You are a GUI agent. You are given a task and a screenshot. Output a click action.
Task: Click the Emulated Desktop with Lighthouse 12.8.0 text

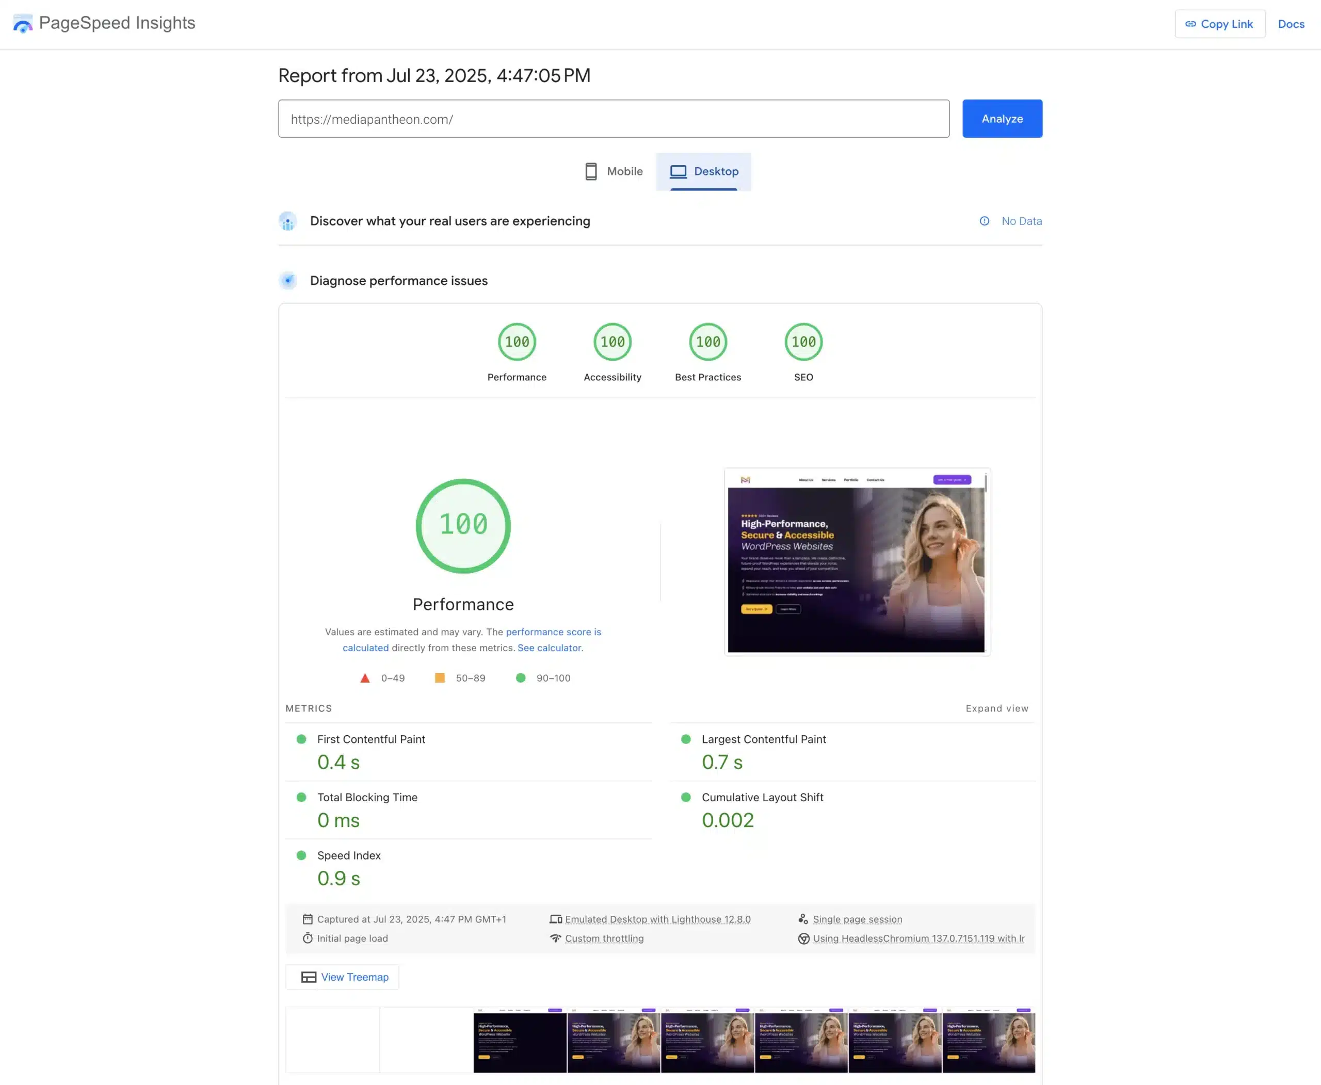(x=658, y=919)
